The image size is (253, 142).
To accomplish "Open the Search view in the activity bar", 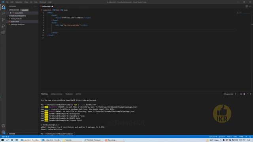I will tap(3, 13).
